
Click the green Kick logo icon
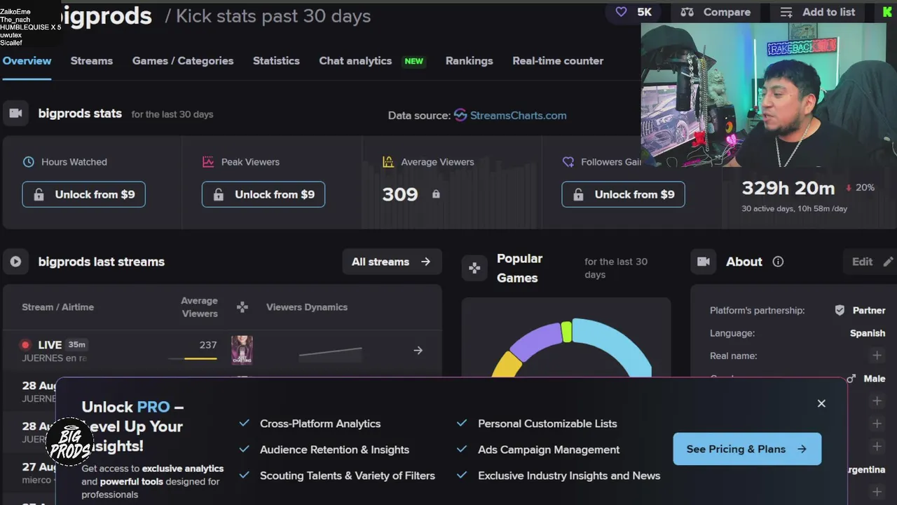[x=888, y=12]
